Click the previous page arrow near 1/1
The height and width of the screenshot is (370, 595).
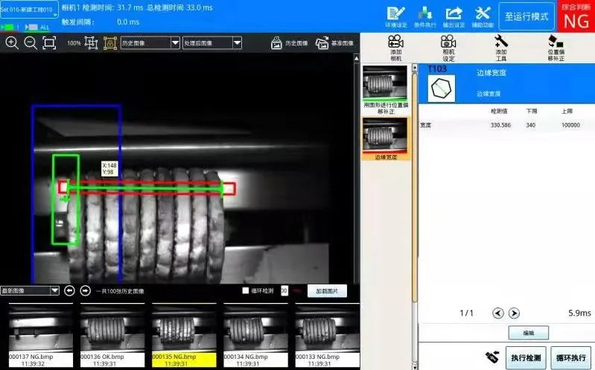click(498, 313)
